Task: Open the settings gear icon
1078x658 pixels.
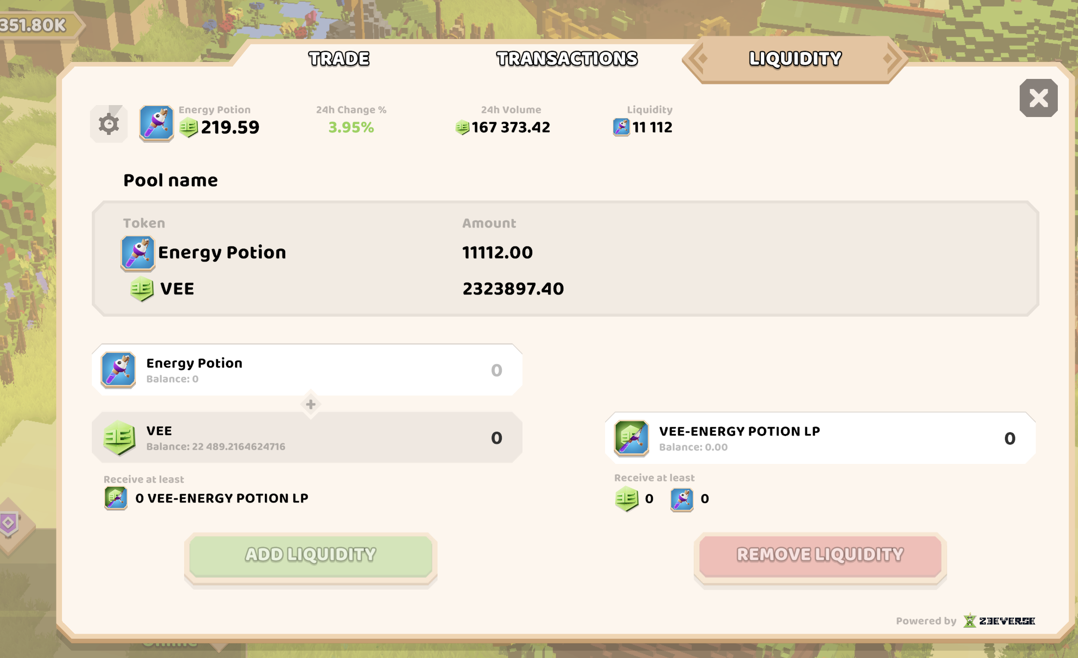Action: coord(109,124)
